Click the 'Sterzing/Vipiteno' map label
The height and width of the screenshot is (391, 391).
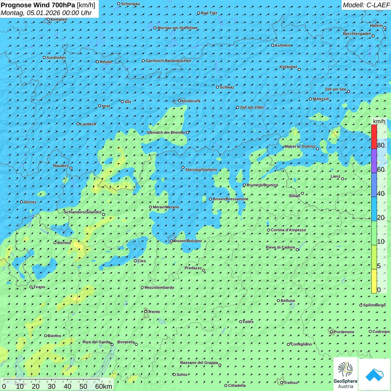point(201,170)
